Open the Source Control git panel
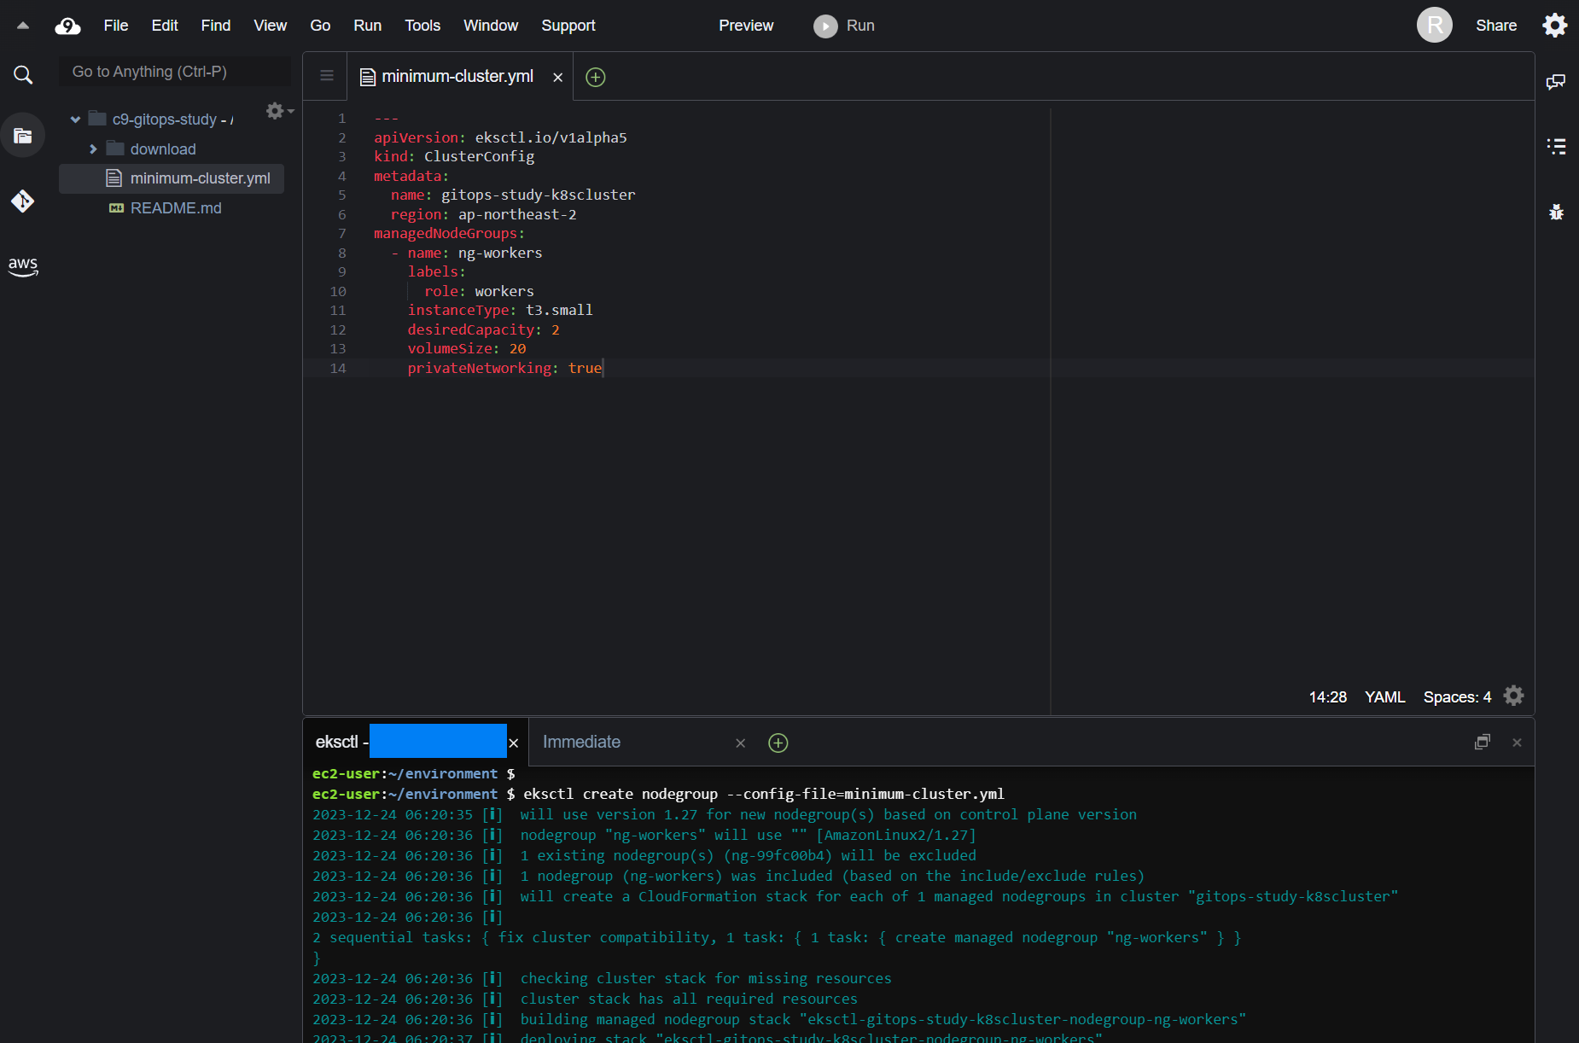 (23, 201)
